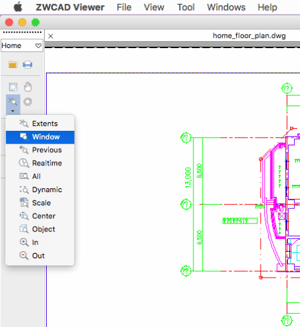Viewport: 300px width, 327px height.
Task: Open the drawing file folder icon
Action: tap(13, 65)
